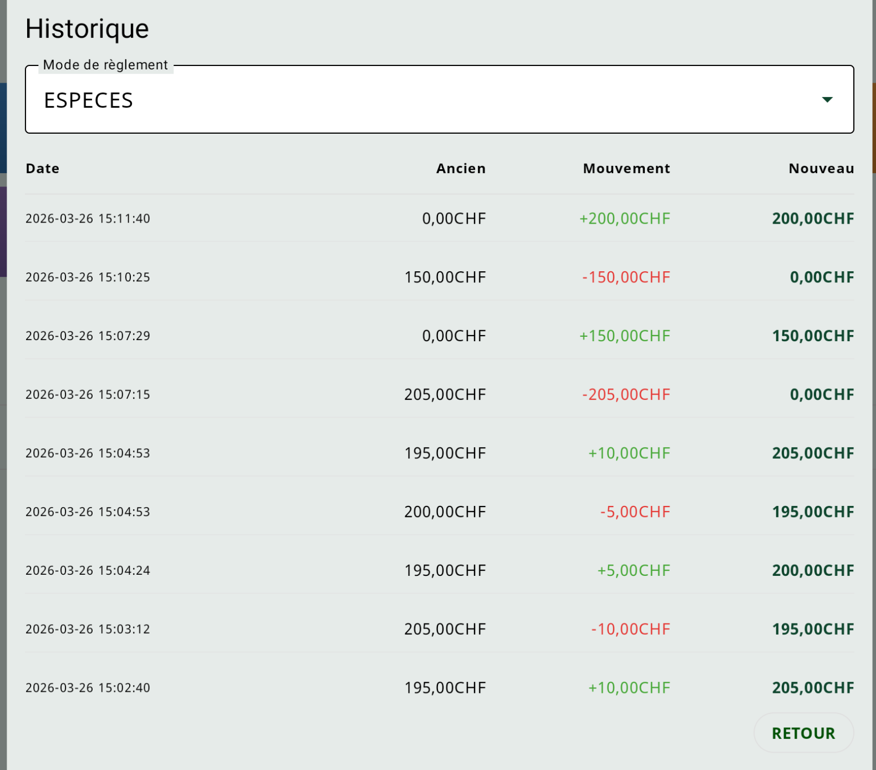
Task: Select the entry dated 2026-03-26 15:02:40
Action: pyautogui.click(x=88, y=688)
